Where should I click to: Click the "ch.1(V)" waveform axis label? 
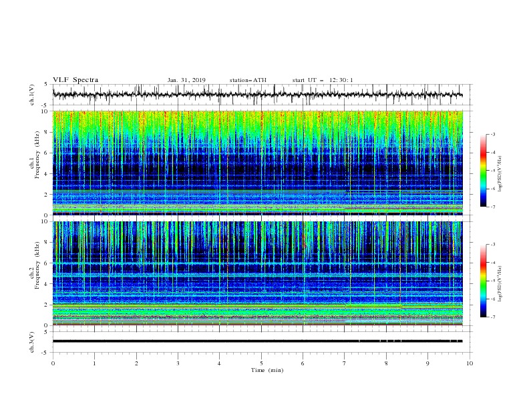click(32, 95)
